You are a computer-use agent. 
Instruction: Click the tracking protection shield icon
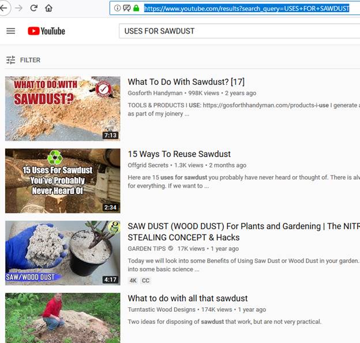(126, 8)
